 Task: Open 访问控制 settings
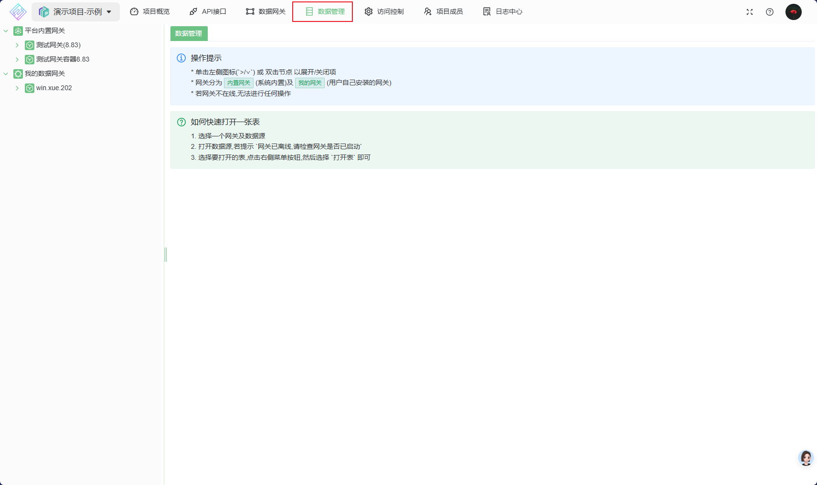tap(384, 11)
